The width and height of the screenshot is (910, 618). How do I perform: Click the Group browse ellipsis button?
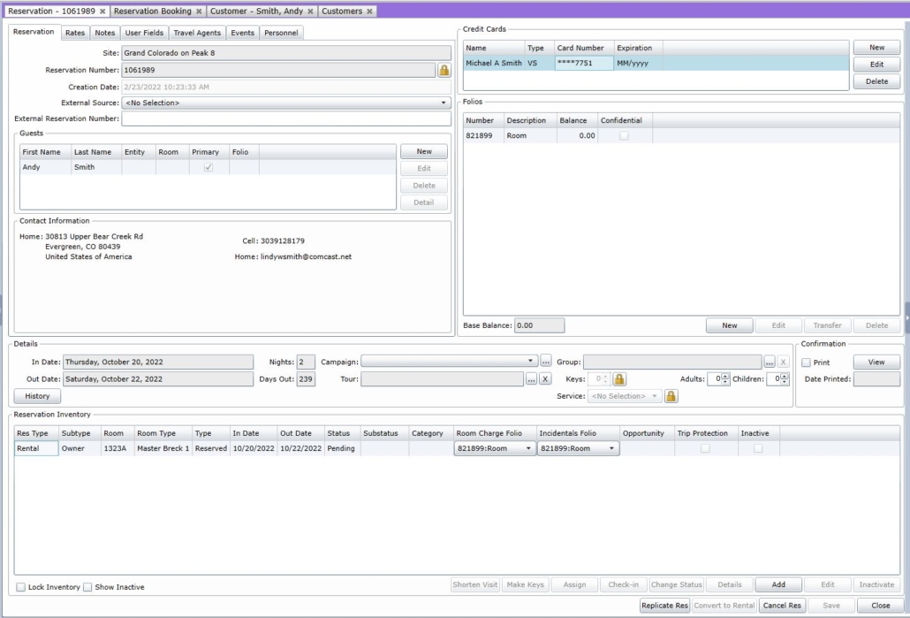click(x=769, y=362)
